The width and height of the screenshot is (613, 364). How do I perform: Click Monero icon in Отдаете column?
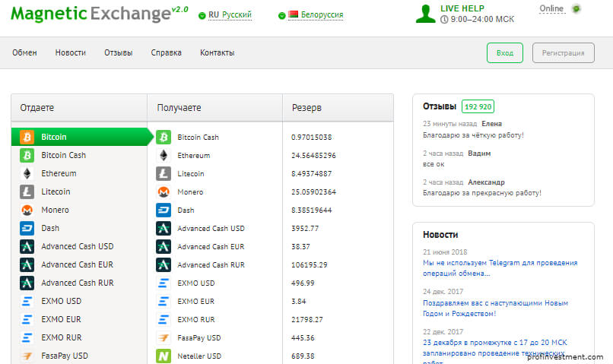27,210
